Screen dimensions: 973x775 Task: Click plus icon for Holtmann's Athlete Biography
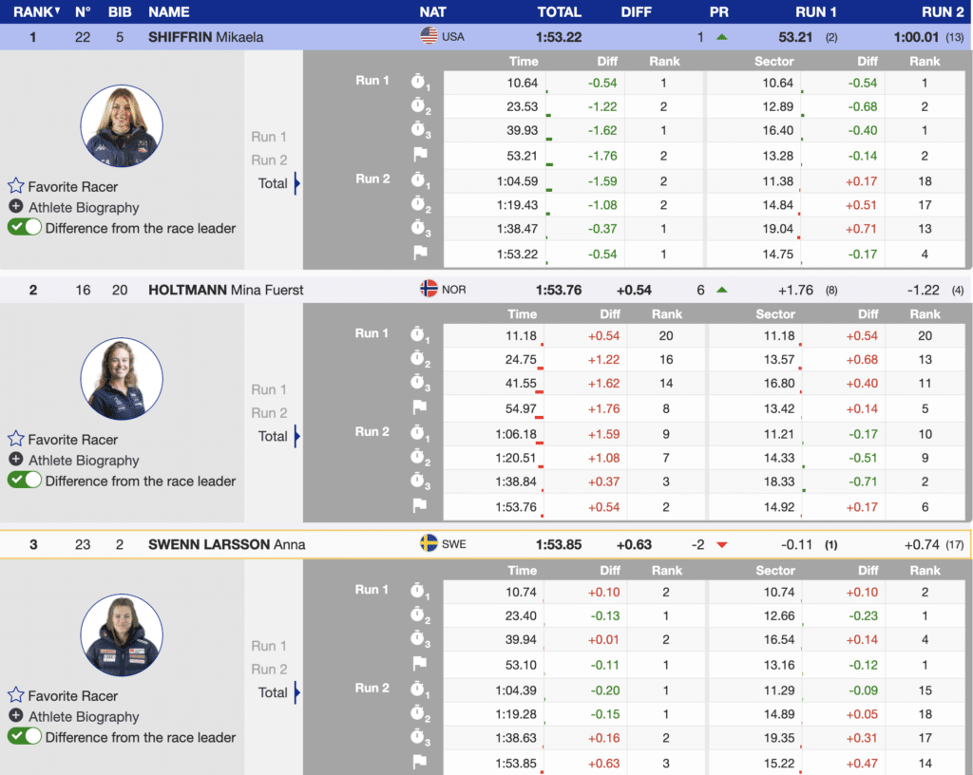[16, 460]
